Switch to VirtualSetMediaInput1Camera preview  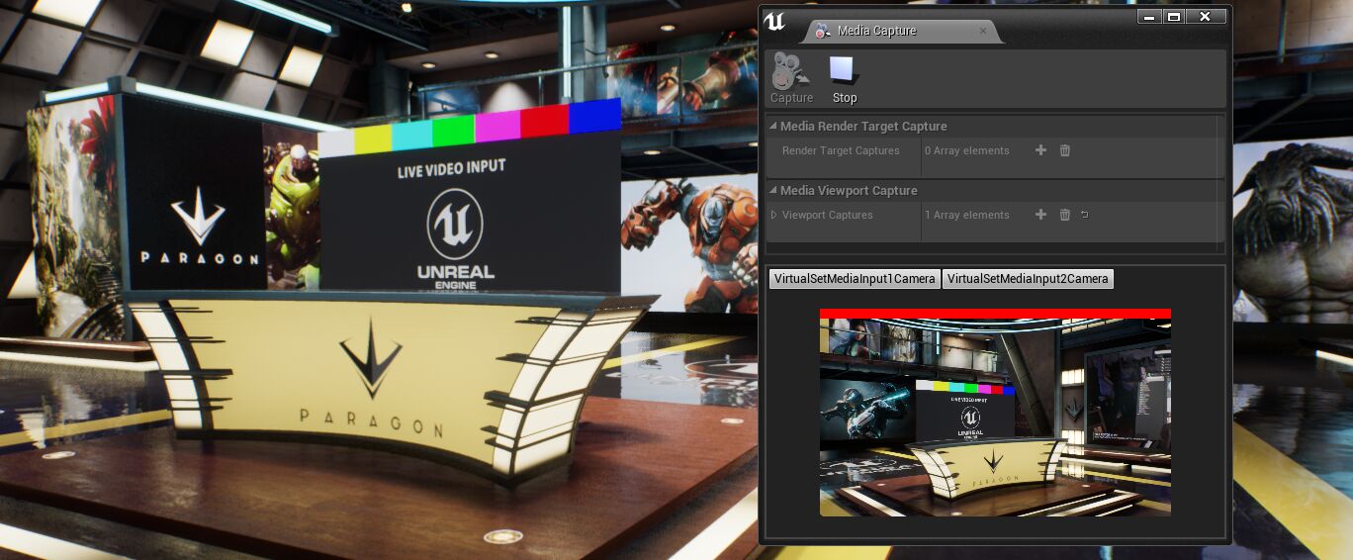point(855,279)
